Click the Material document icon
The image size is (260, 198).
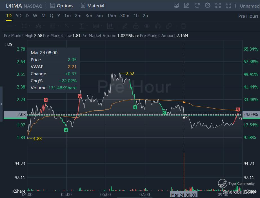[83, 6]
